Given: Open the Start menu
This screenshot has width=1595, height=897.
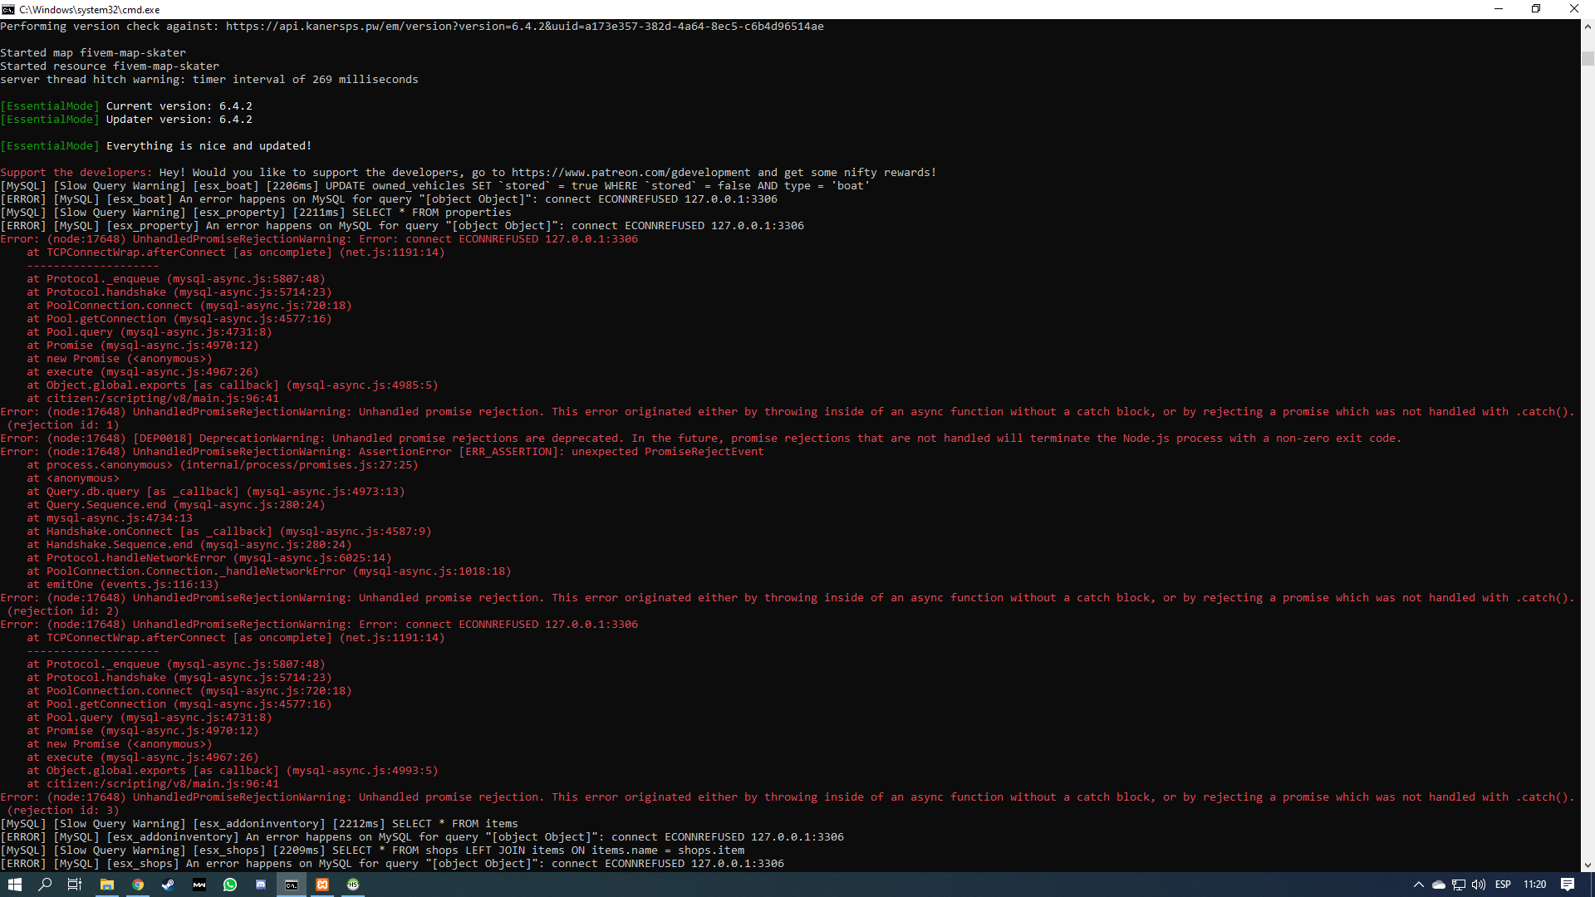Looking at the screenshot, I should [x=15, y=885].
